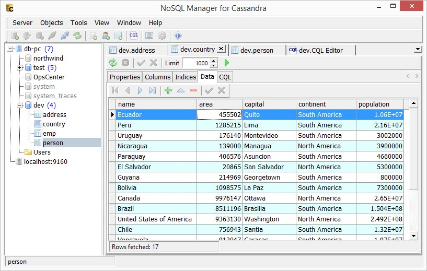Switch to the dev.CQL Editor tab
Viewport: 427px width, 271px height.
pos(320,50)
